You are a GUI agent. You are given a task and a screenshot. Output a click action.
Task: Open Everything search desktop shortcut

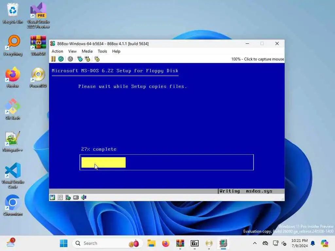pyautogui.click(x=13, y=45)
